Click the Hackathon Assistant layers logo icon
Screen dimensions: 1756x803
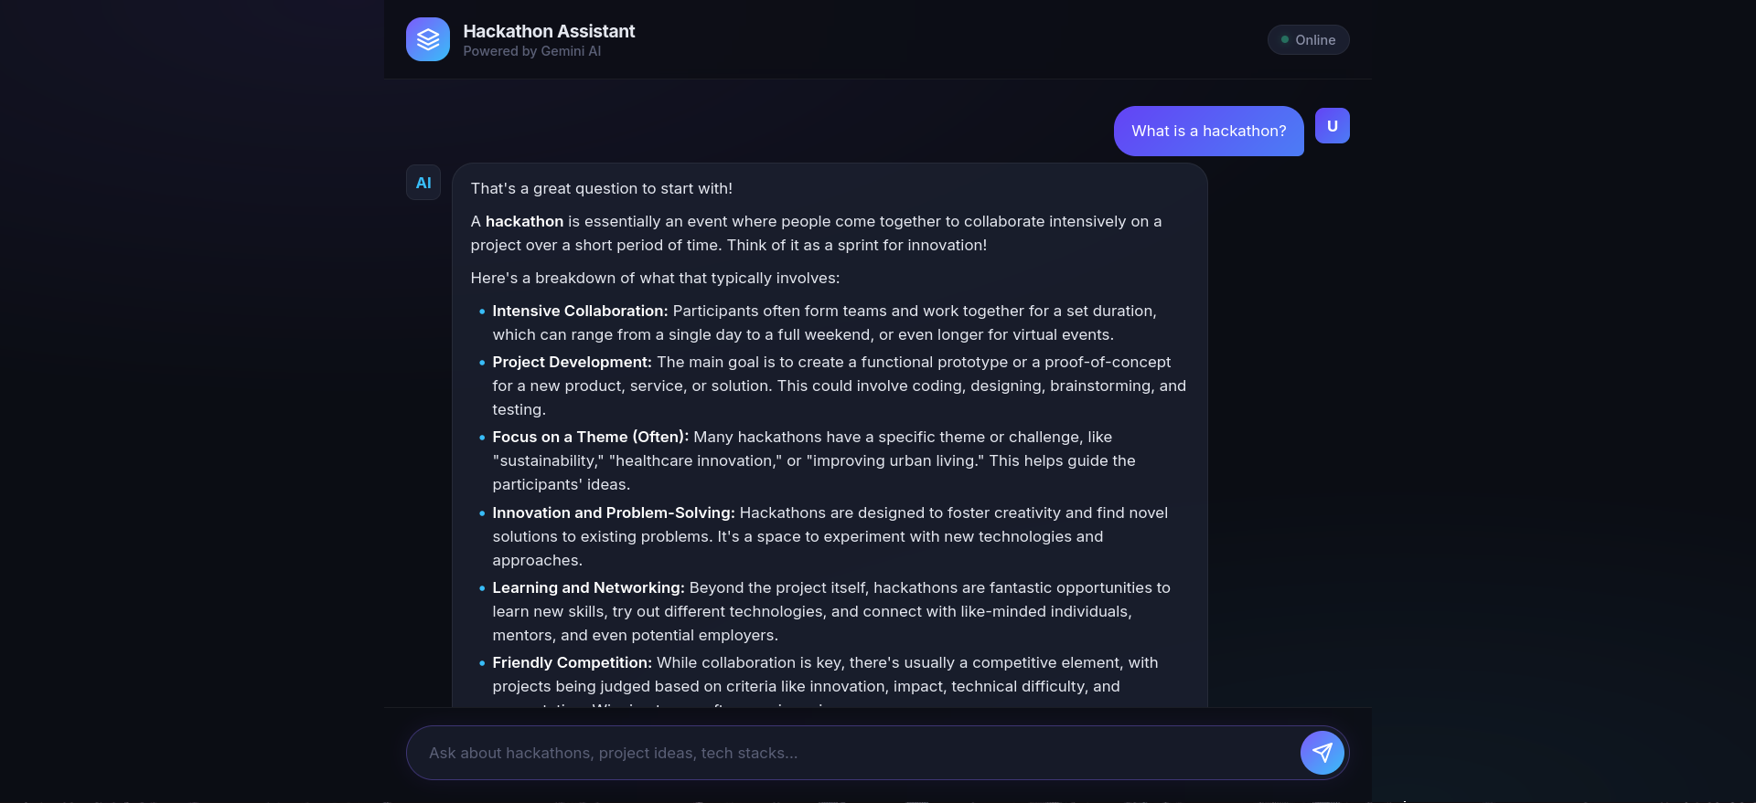coord(428,39)
